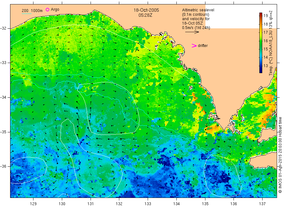This screenshot has height=208, width=284.
Task: Click the Temp. NOAA18_L3U vertical label
Action: 271,43
